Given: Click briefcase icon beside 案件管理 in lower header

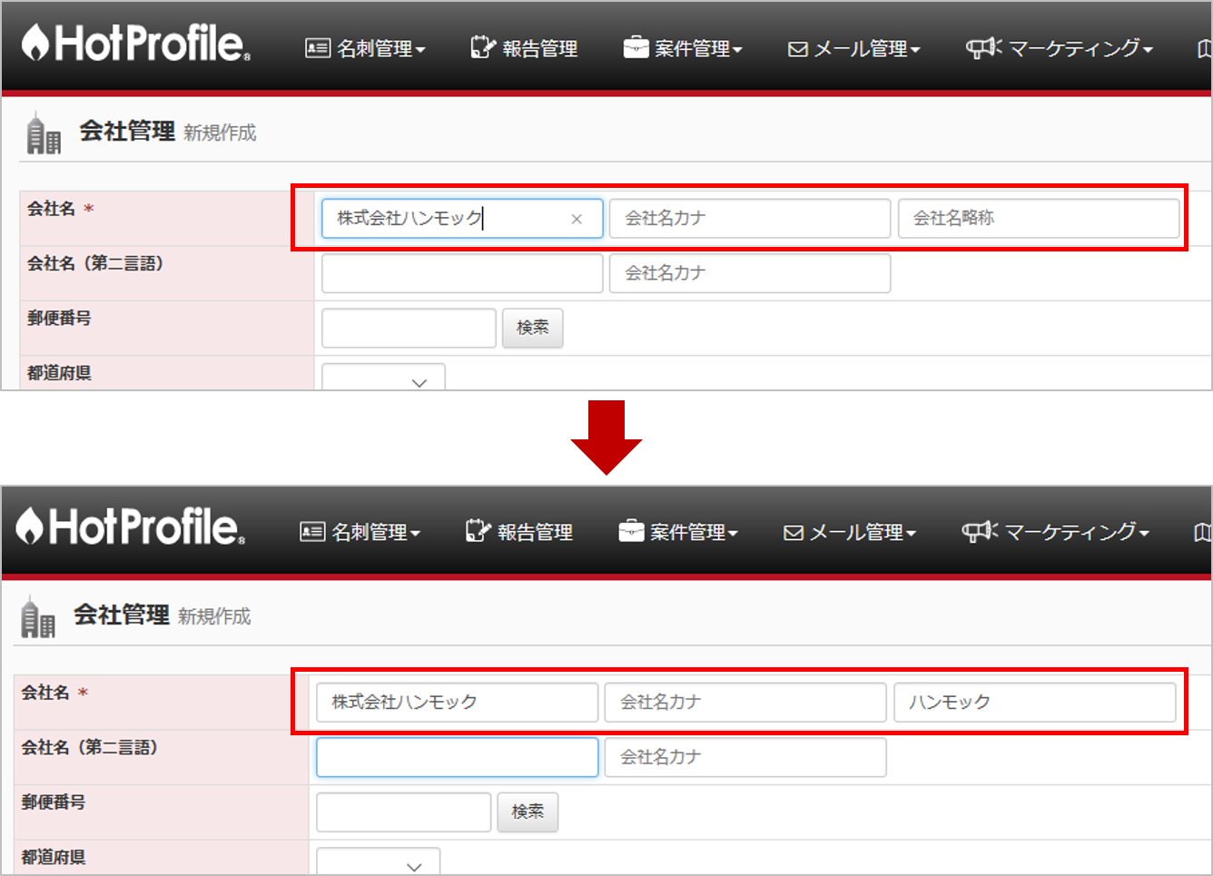Looking at the screenshot, I should [x=630, y=531].
